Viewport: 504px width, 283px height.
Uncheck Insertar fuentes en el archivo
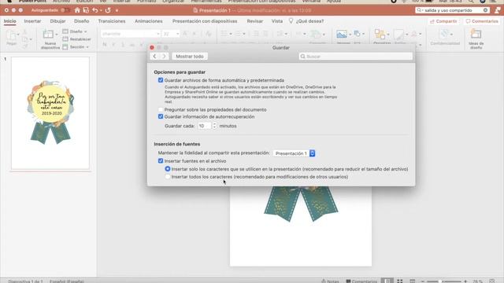coord(161,160)
